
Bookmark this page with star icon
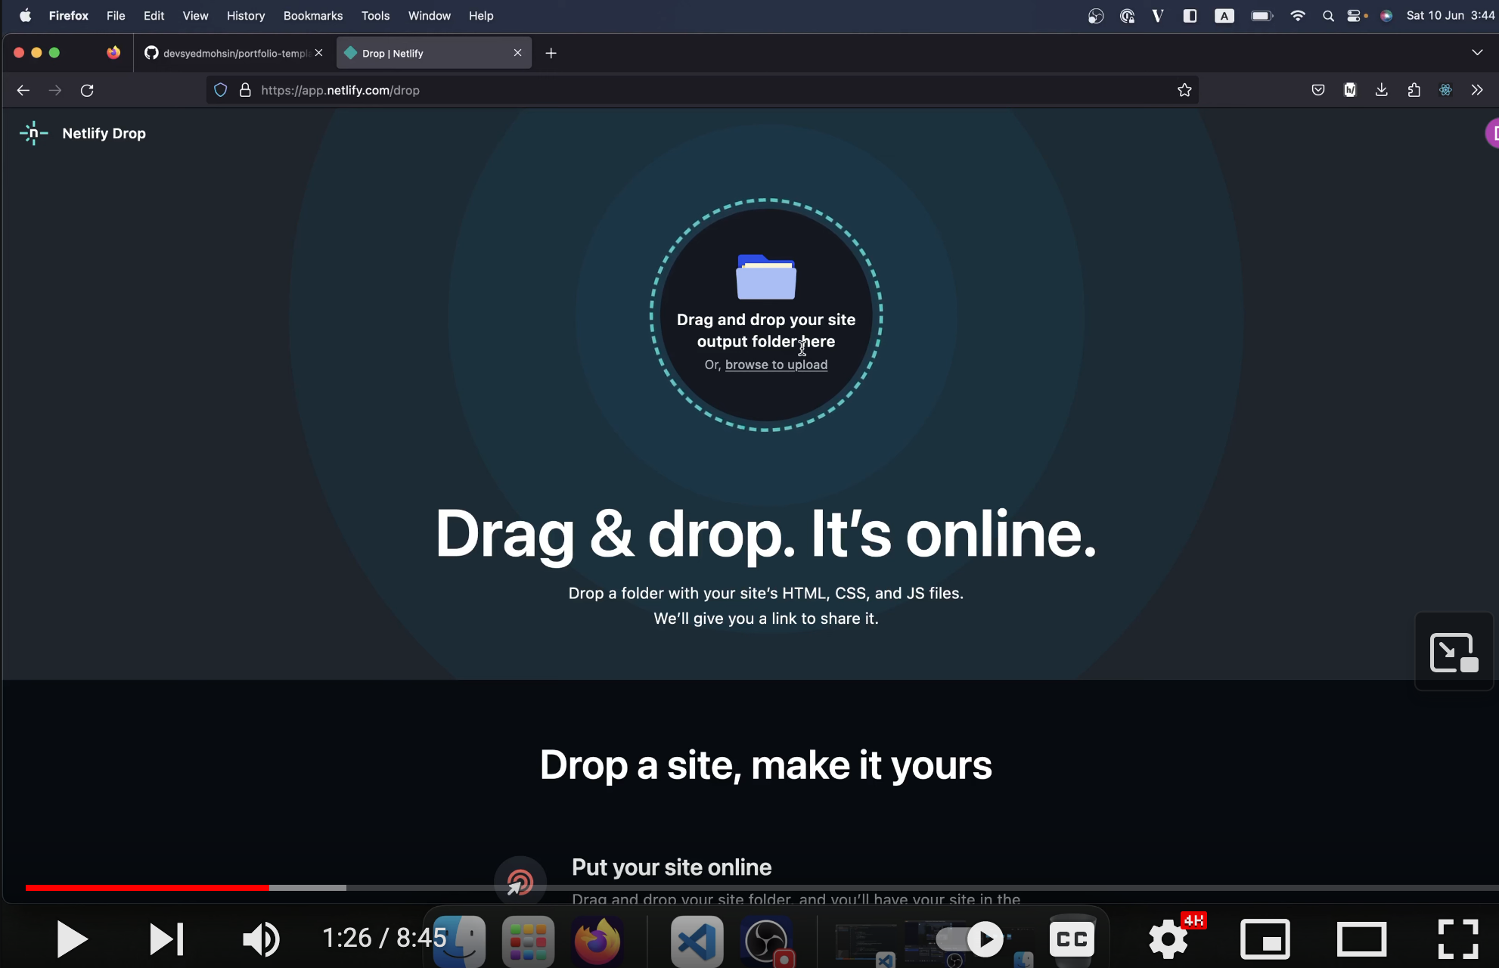click(1184, 90)
